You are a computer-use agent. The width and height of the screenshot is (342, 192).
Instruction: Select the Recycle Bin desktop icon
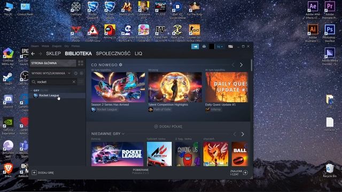coord(330,171)
